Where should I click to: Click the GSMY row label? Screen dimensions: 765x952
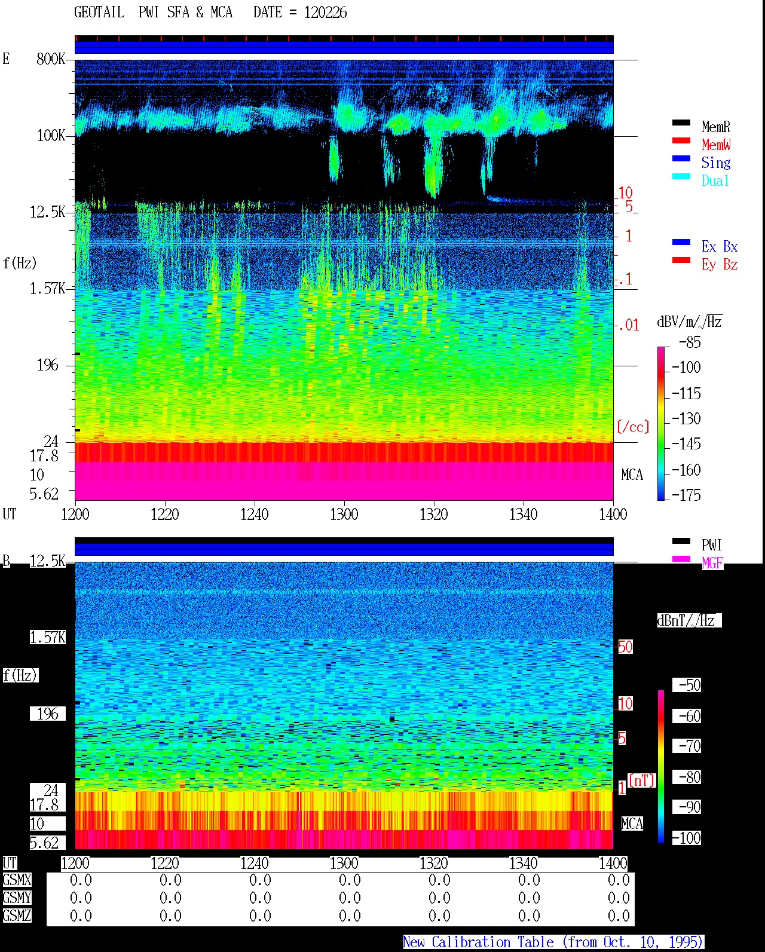point(17,898)
